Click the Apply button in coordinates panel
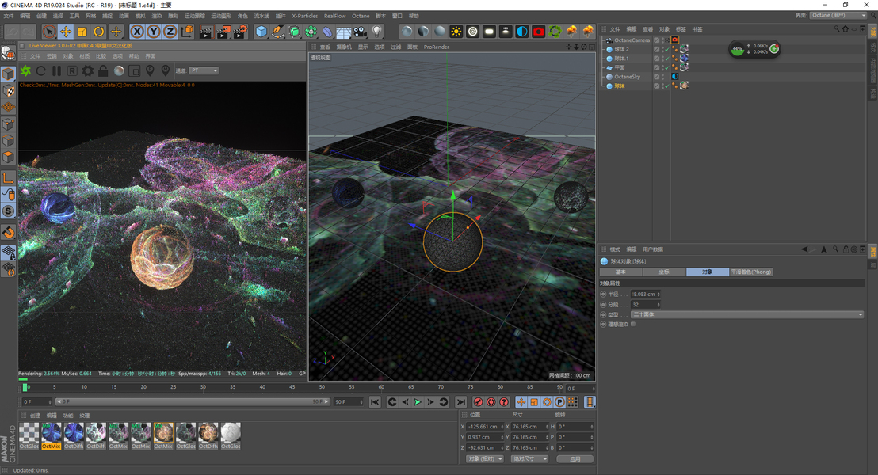 pyautogui.click(x=575, y=459)
